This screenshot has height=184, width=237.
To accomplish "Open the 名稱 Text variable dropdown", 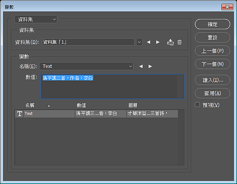I will pos(86,66).
